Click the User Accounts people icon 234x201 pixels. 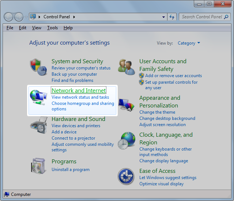[127, 67]
